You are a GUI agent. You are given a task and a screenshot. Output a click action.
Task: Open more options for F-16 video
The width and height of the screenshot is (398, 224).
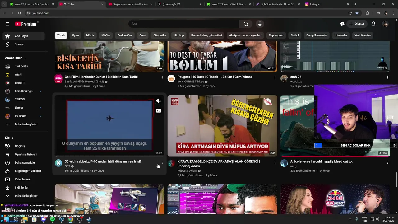[x=162, y=162]
